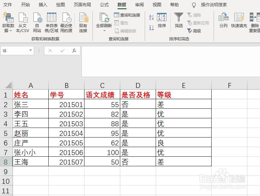Open the File (文件) tab

8,5
